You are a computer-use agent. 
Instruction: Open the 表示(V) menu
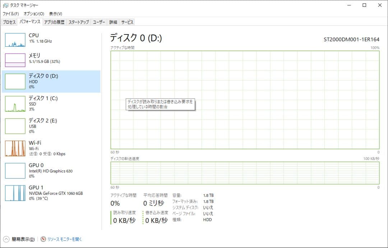click(55, 14)
